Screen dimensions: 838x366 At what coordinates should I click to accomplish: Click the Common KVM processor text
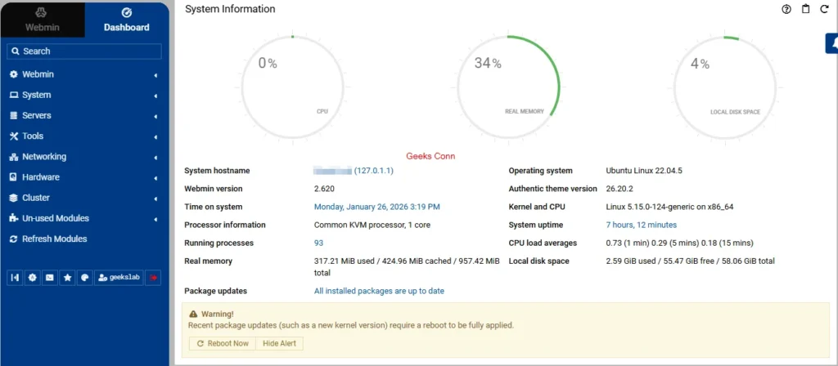point(372,225)
